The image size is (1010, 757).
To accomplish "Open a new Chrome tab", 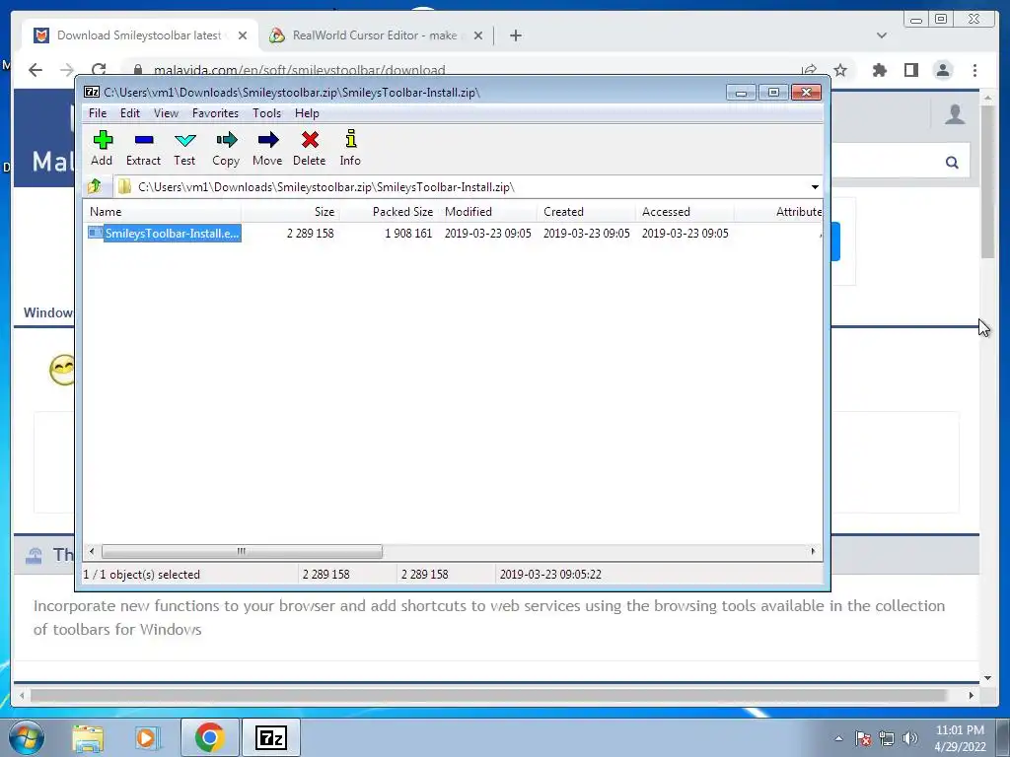I will click(515, 35).
